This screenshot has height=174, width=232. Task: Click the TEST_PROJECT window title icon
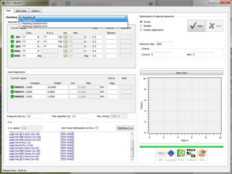click(x=4, y=3)
